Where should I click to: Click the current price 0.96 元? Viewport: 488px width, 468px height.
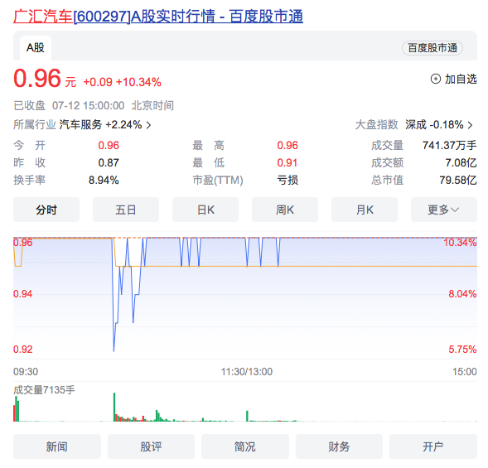point(45,79)
